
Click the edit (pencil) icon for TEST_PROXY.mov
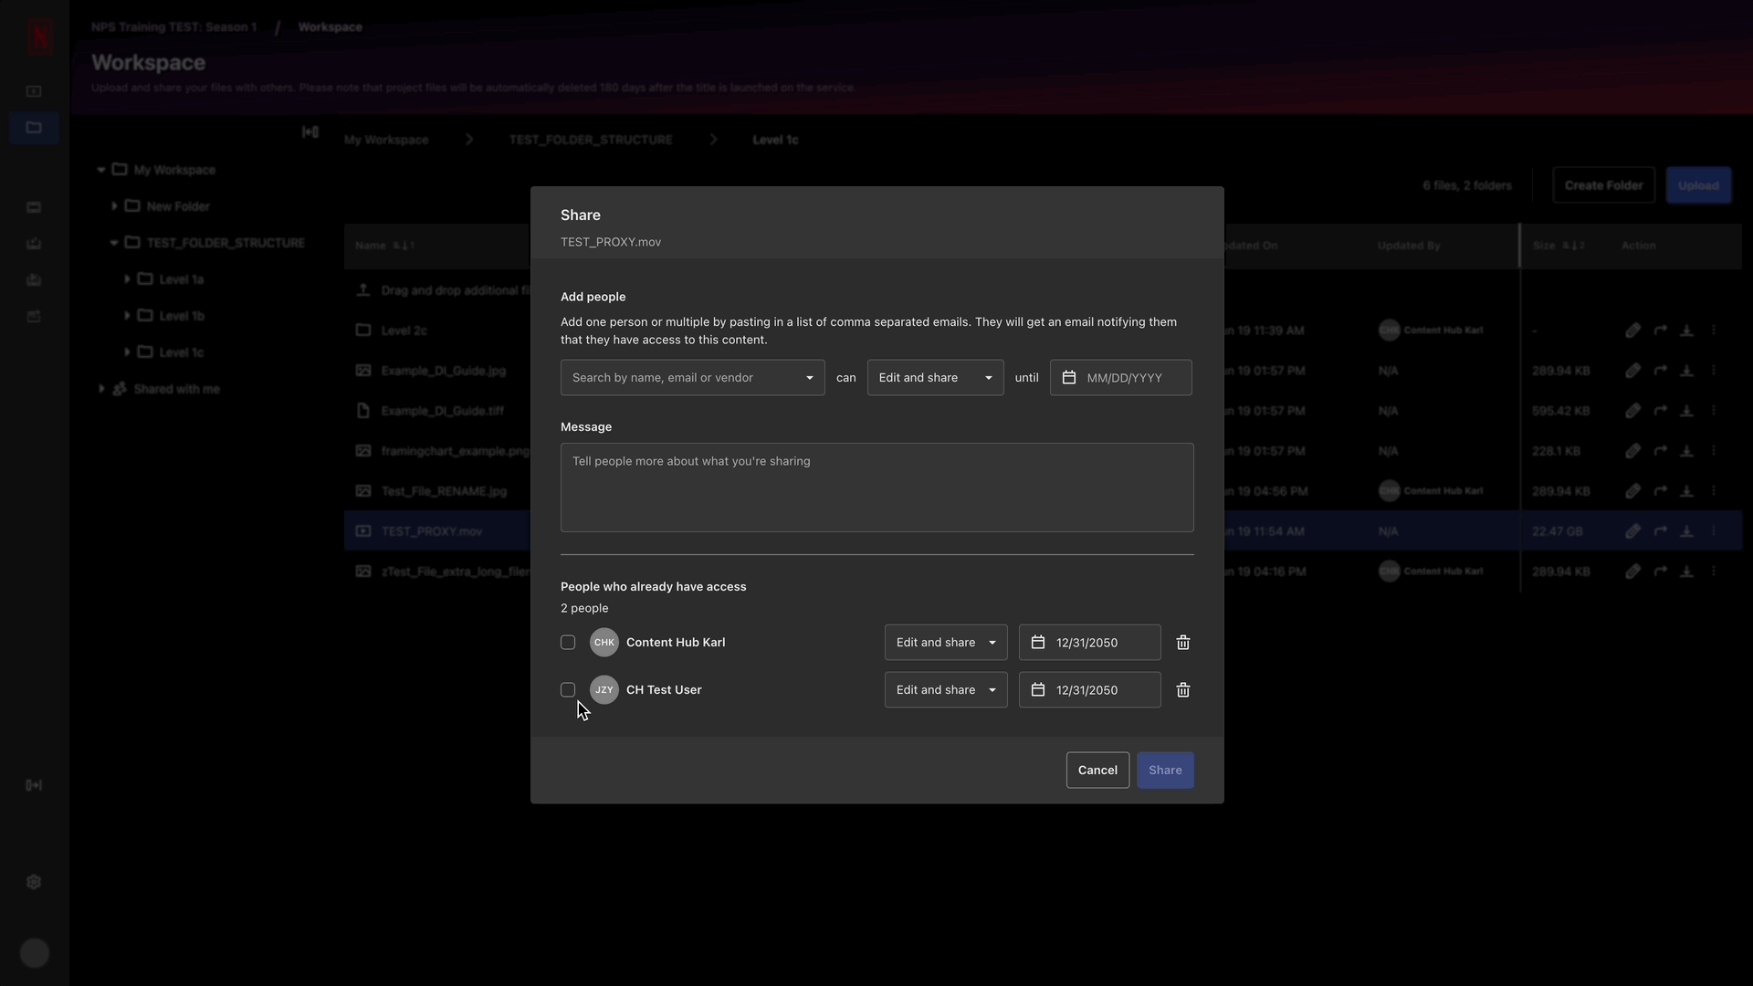point(1632,531)
